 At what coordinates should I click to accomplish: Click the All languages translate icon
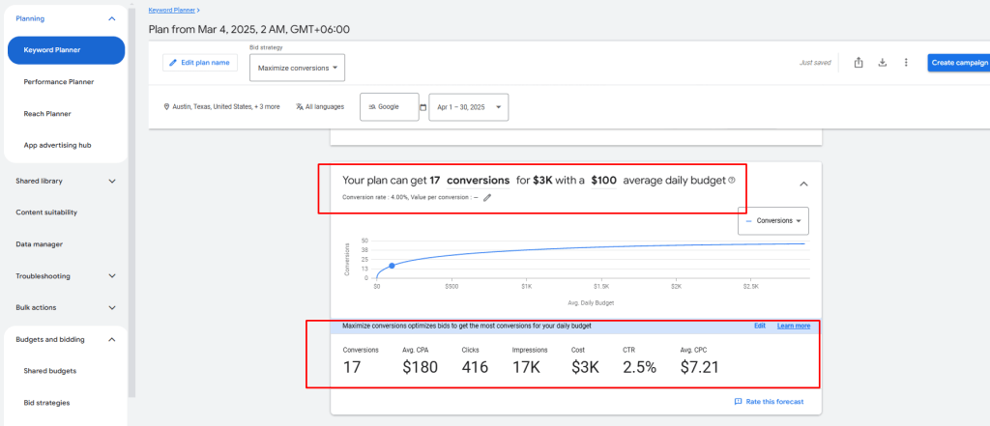point(300,106)
